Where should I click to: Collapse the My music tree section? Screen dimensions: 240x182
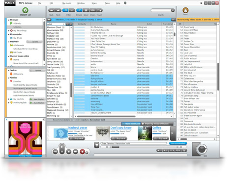pyautogui.click(x=8, y=20)
